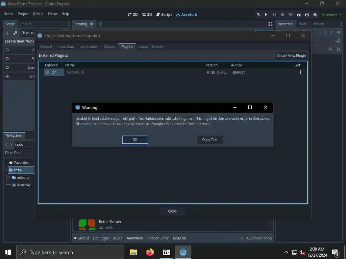Screen dimensions: 346x259
Task: Open the Debugger bottom panel
Action: point(101,238)
